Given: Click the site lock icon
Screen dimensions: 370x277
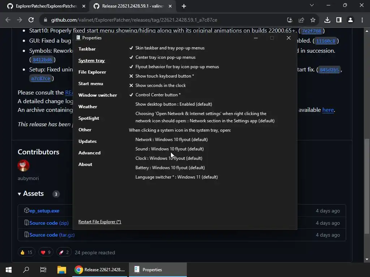Looking at the screenshot, I should tap(46, 20).
